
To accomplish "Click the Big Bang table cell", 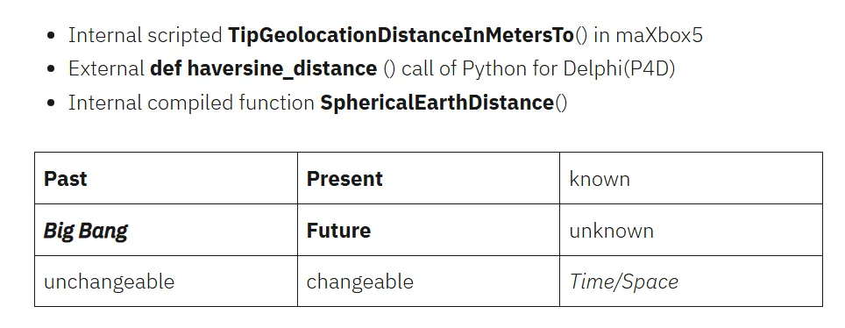I will [166, 231].
